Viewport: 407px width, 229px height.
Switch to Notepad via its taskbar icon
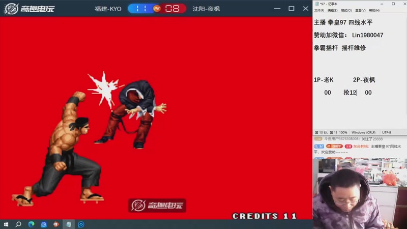tap(69, 224)
